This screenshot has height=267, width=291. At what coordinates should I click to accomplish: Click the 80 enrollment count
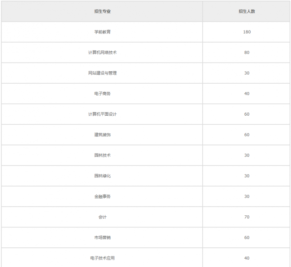(247, 52)
